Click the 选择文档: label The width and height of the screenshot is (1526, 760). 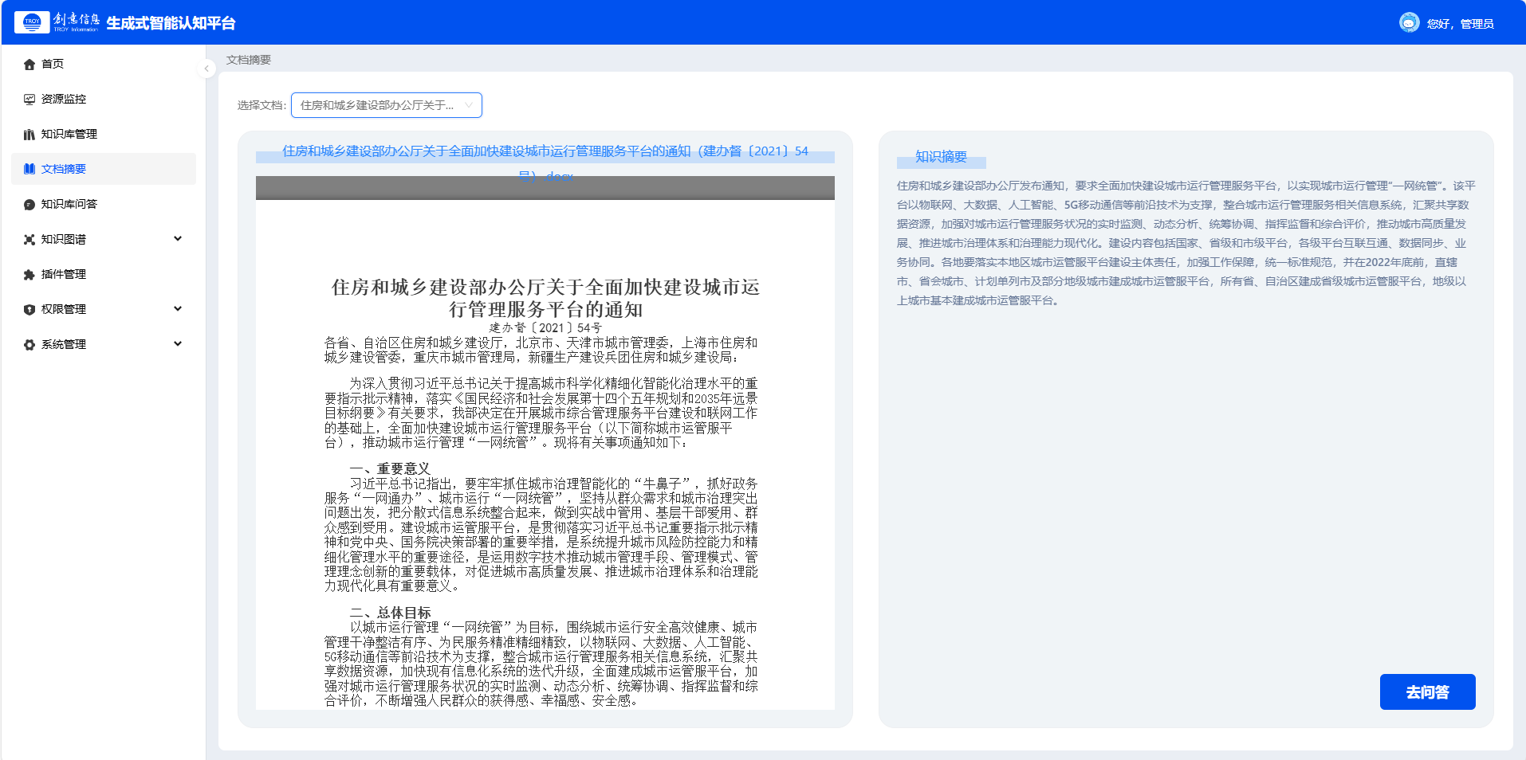262,105
